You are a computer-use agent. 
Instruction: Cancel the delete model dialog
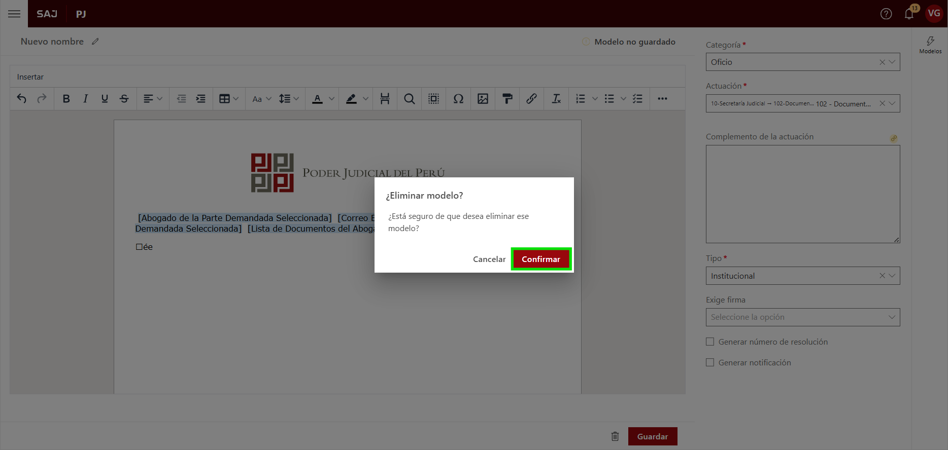pos(489,259)
